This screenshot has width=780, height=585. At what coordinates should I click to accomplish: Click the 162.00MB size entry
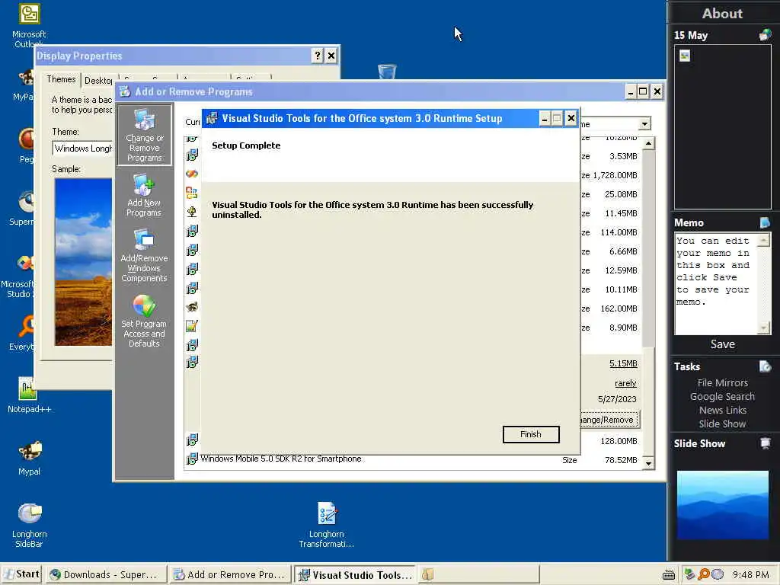(x=619, y=308)
